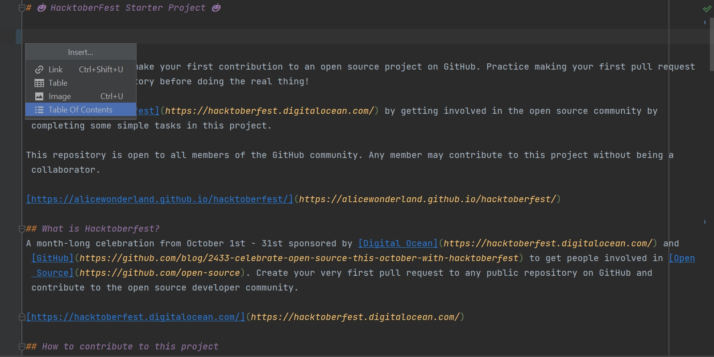The image size is (714, 357).
Task: Click the Table Of Contents list icon
Action: [39, 110]
